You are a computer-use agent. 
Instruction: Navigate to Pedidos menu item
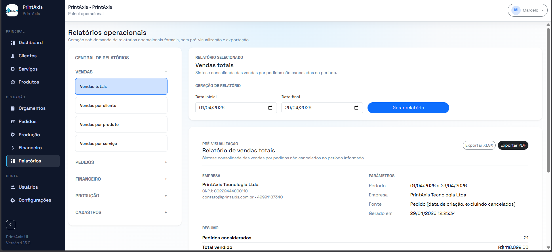[33, 122]
